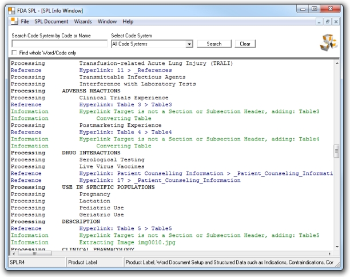The width and height of the screenshot is (350, 277).
Task: Click 'Hyperlink: 17 > _Patient_Counseling_Information' line
Action: pos(160,180)
